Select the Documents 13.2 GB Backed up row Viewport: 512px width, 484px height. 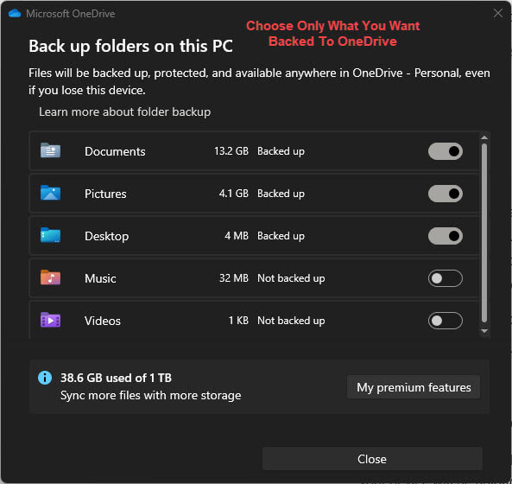(255, 151)
